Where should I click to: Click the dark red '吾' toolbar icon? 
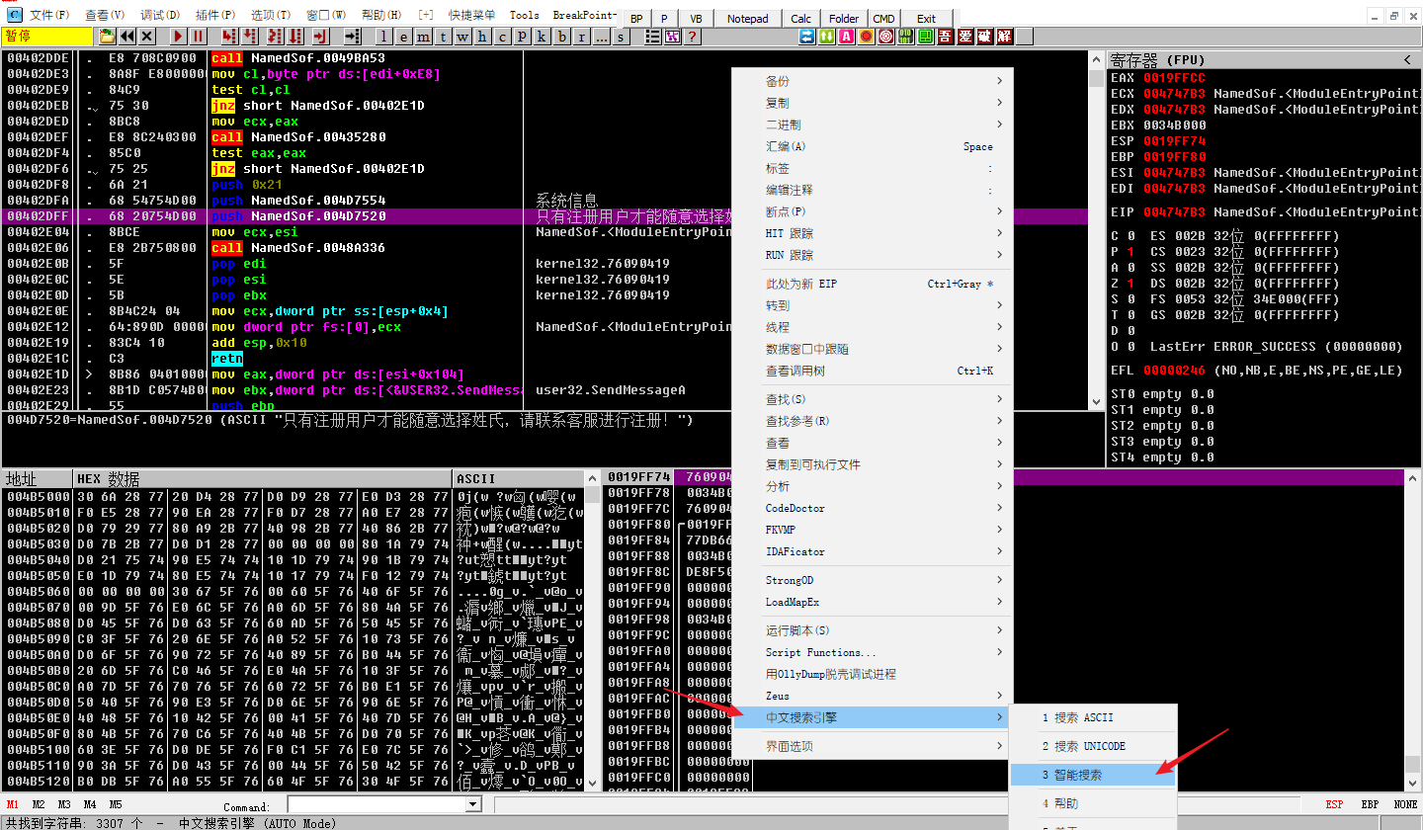[946, 37]
